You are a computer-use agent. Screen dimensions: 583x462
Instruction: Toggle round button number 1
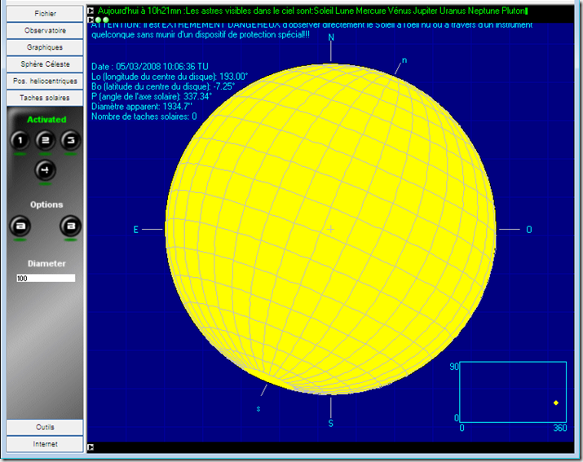coord(20,140)
